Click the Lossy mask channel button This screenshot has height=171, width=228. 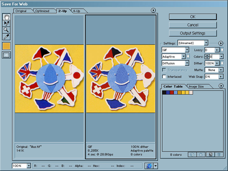(222, 50)
